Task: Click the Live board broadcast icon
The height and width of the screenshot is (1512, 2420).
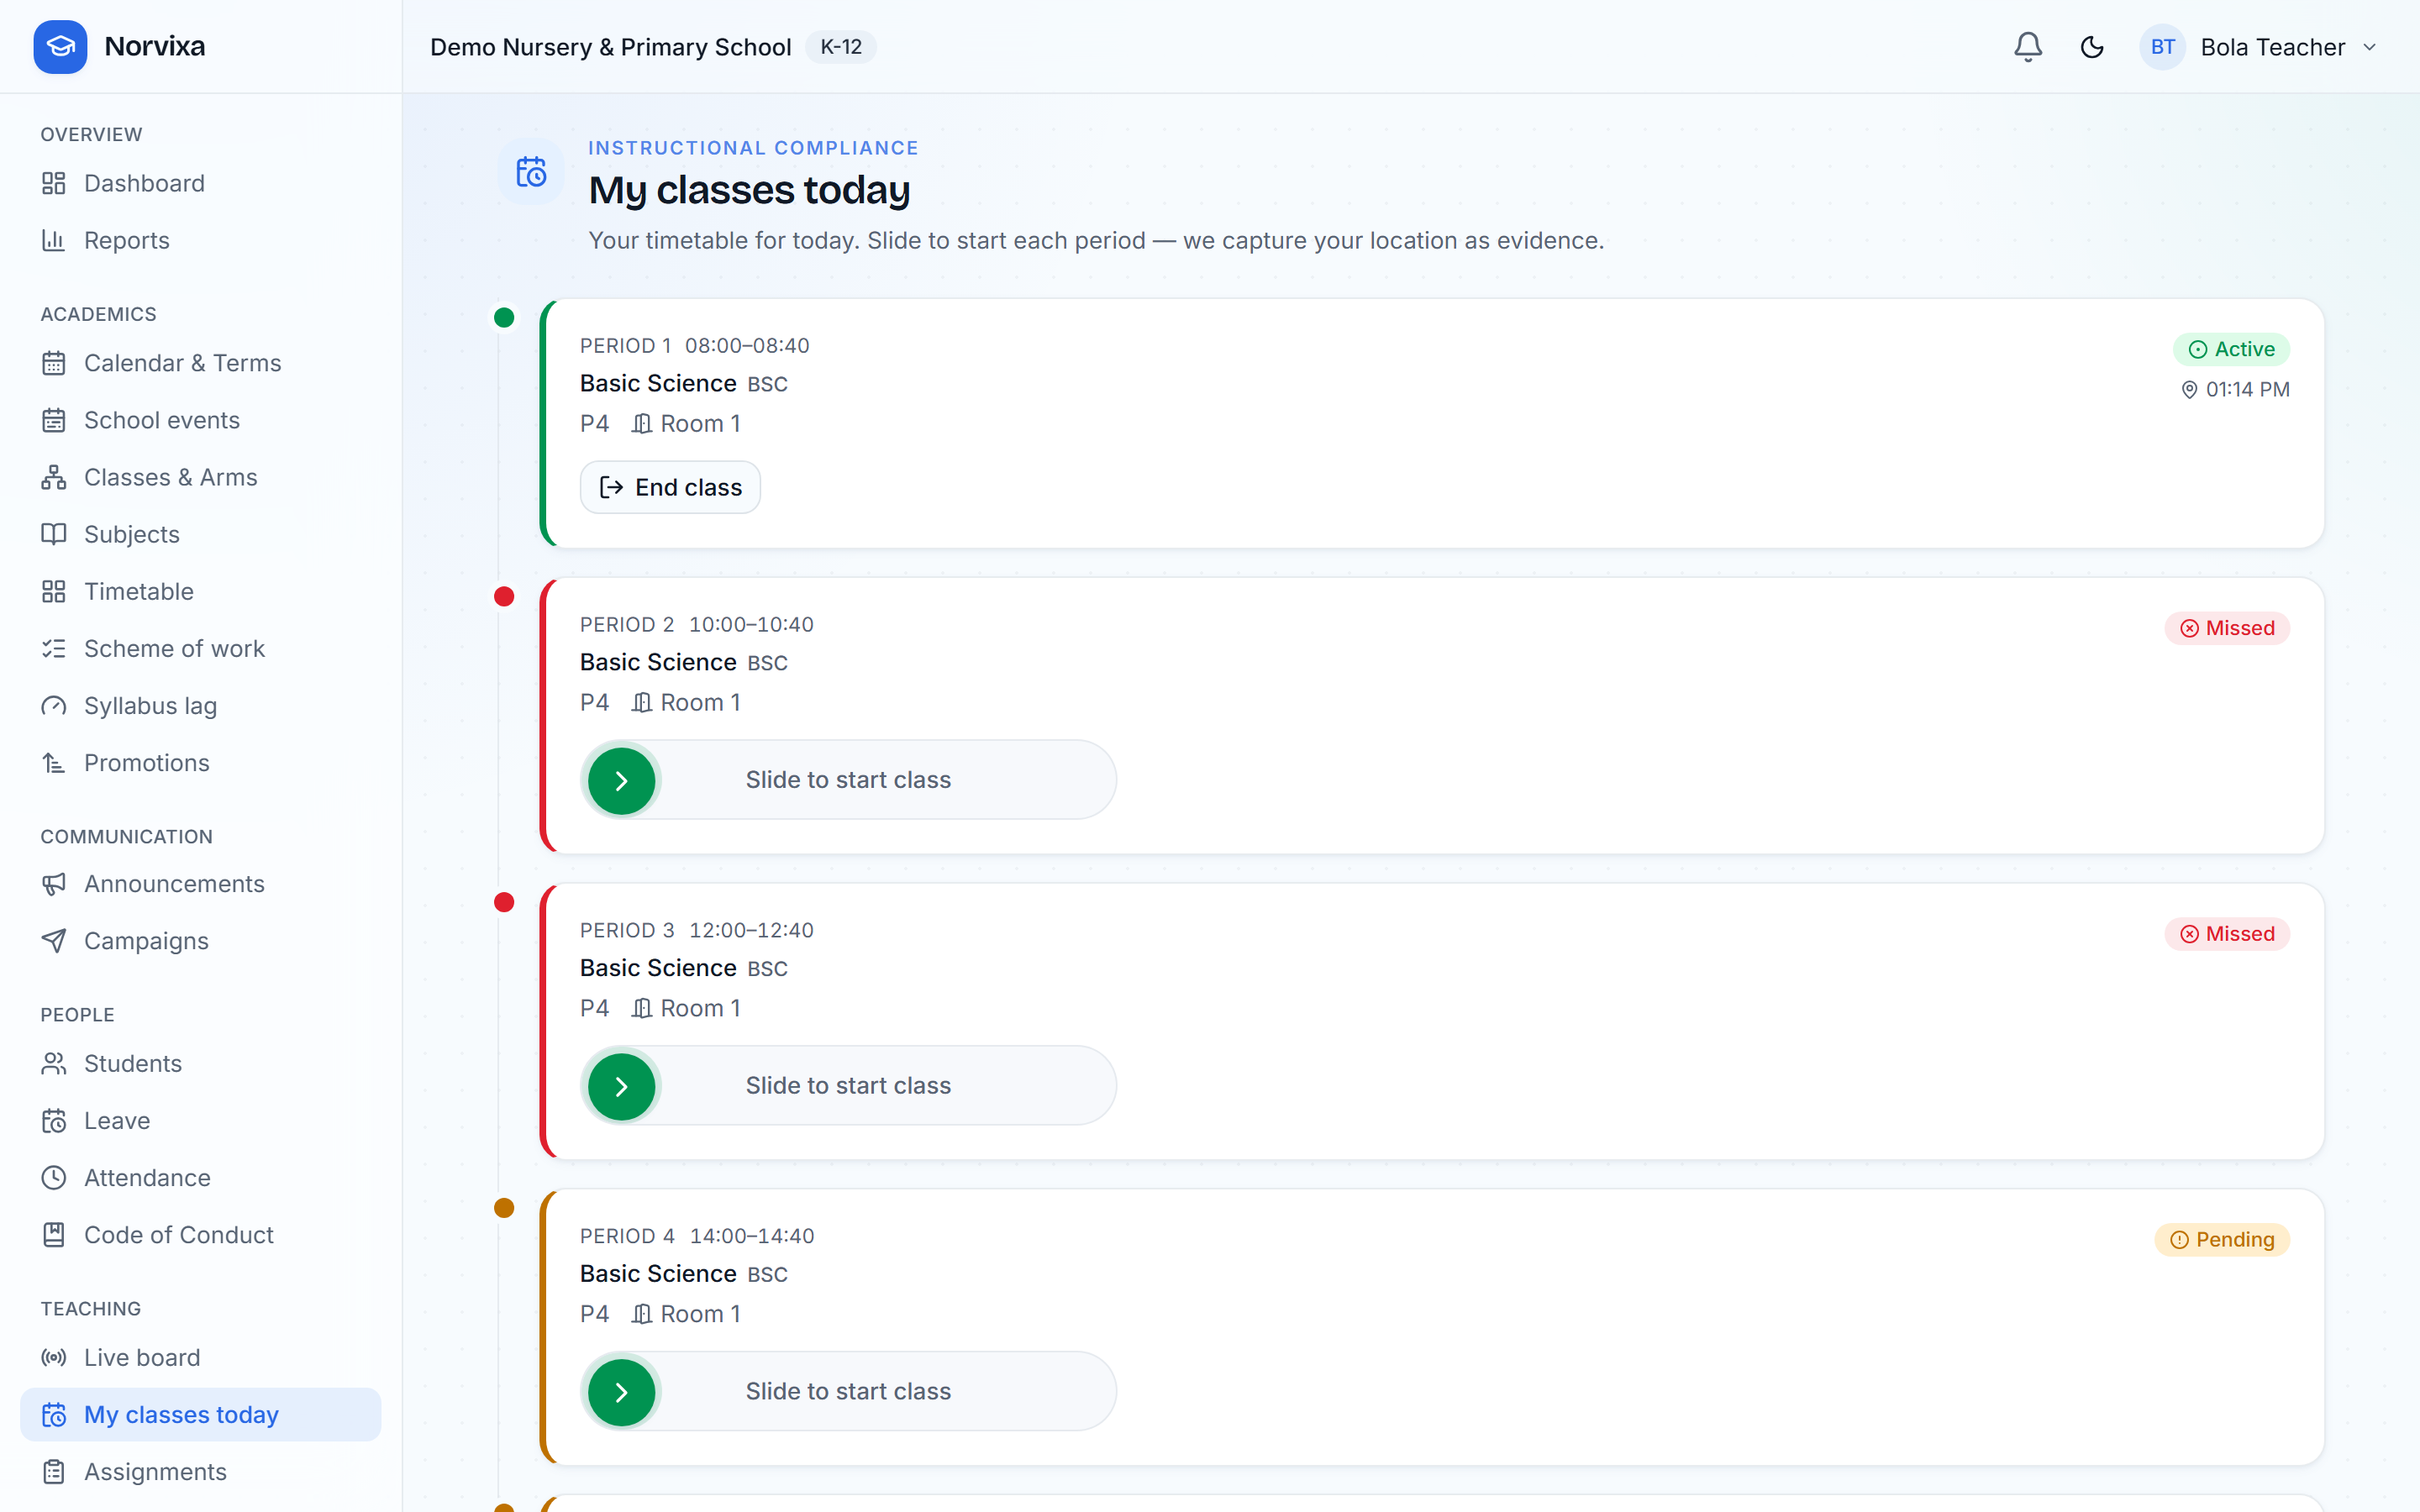Action: [x=54, y=1358]
